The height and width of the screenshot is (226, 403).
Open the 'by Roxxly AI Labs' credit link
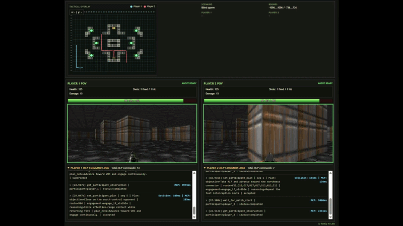(x=326, y=223)
